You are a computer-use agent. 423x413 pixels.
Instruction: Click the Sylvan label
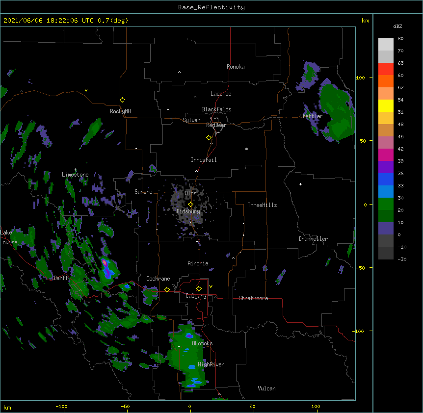(x=191, y=120)
